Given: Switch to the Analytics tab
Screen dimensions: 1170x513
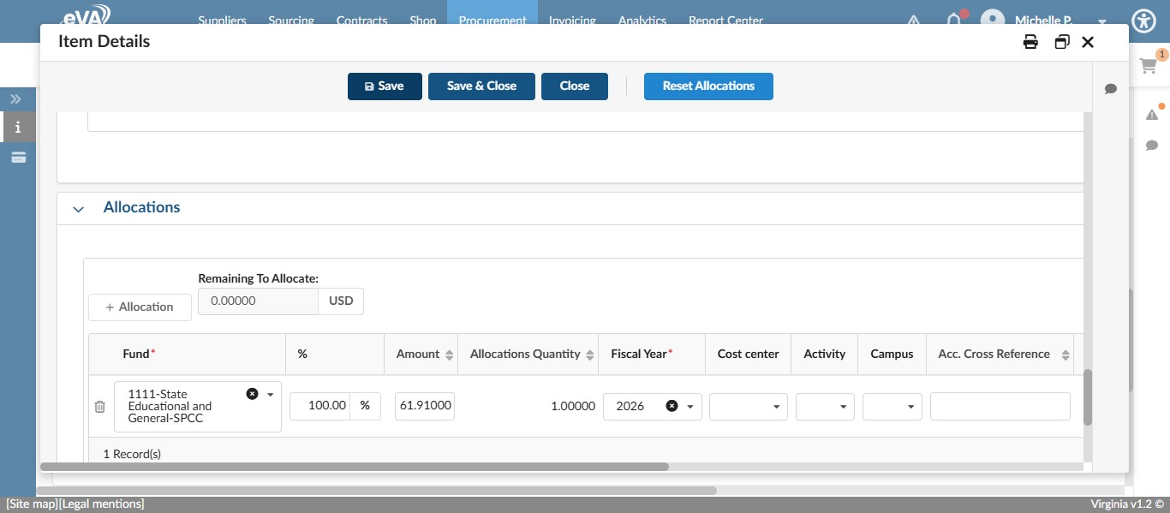Looking at the screenshot, I should pyautogui.click(x=642, y=21).
